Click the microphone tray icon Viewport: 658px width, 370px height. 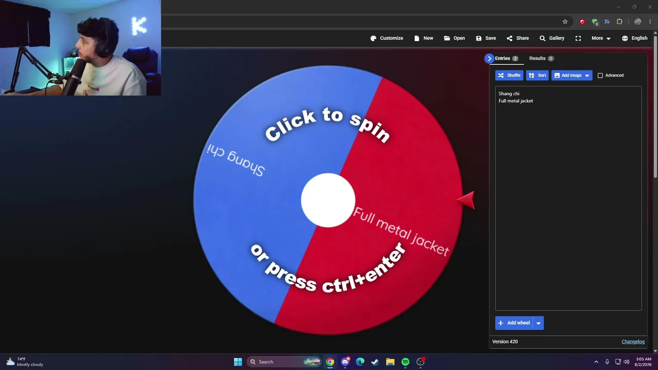pos(607,362)
